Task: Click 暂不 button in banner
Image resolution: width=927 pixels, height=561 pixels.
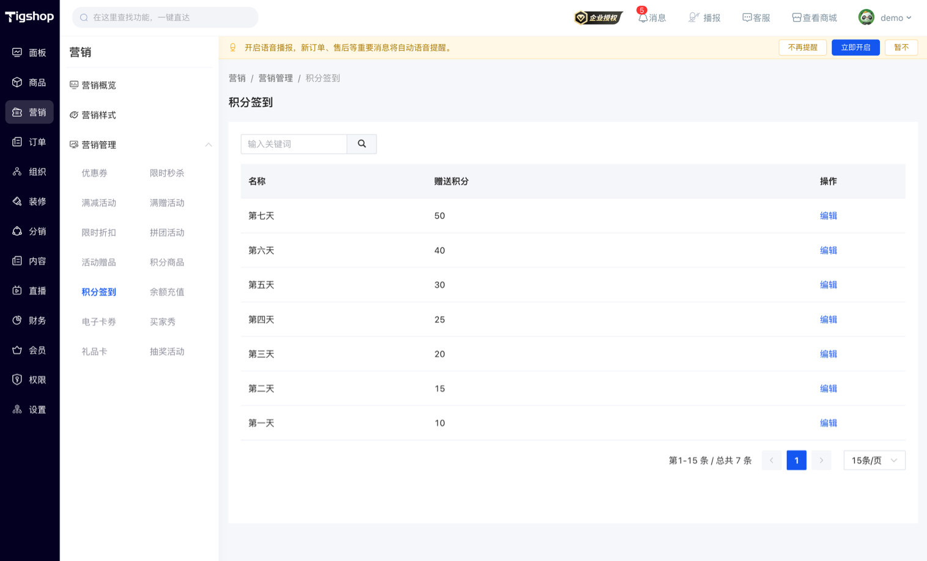Action: [x=901, y=48]
